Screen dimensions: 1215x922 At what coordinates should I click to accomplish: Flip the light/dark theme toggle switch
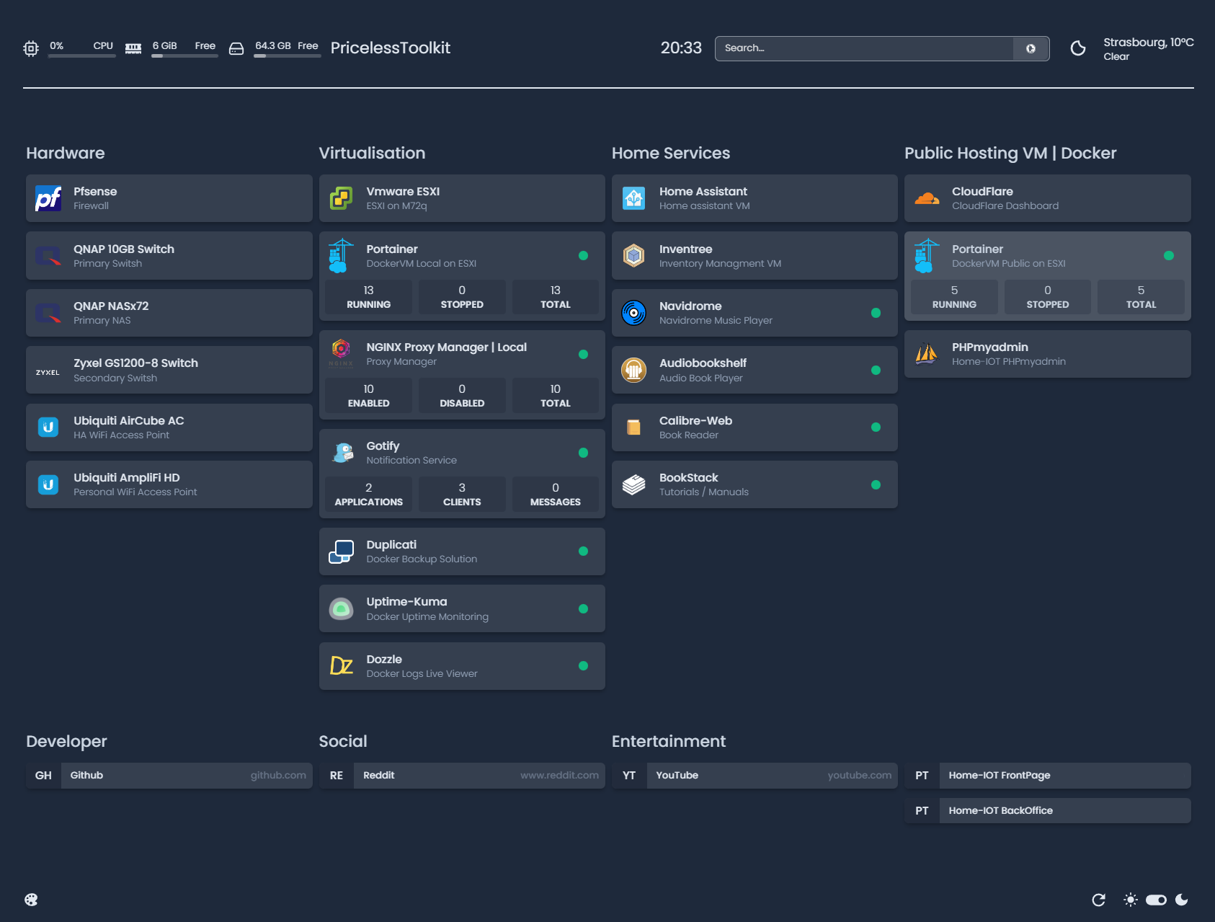[1156, 900]
